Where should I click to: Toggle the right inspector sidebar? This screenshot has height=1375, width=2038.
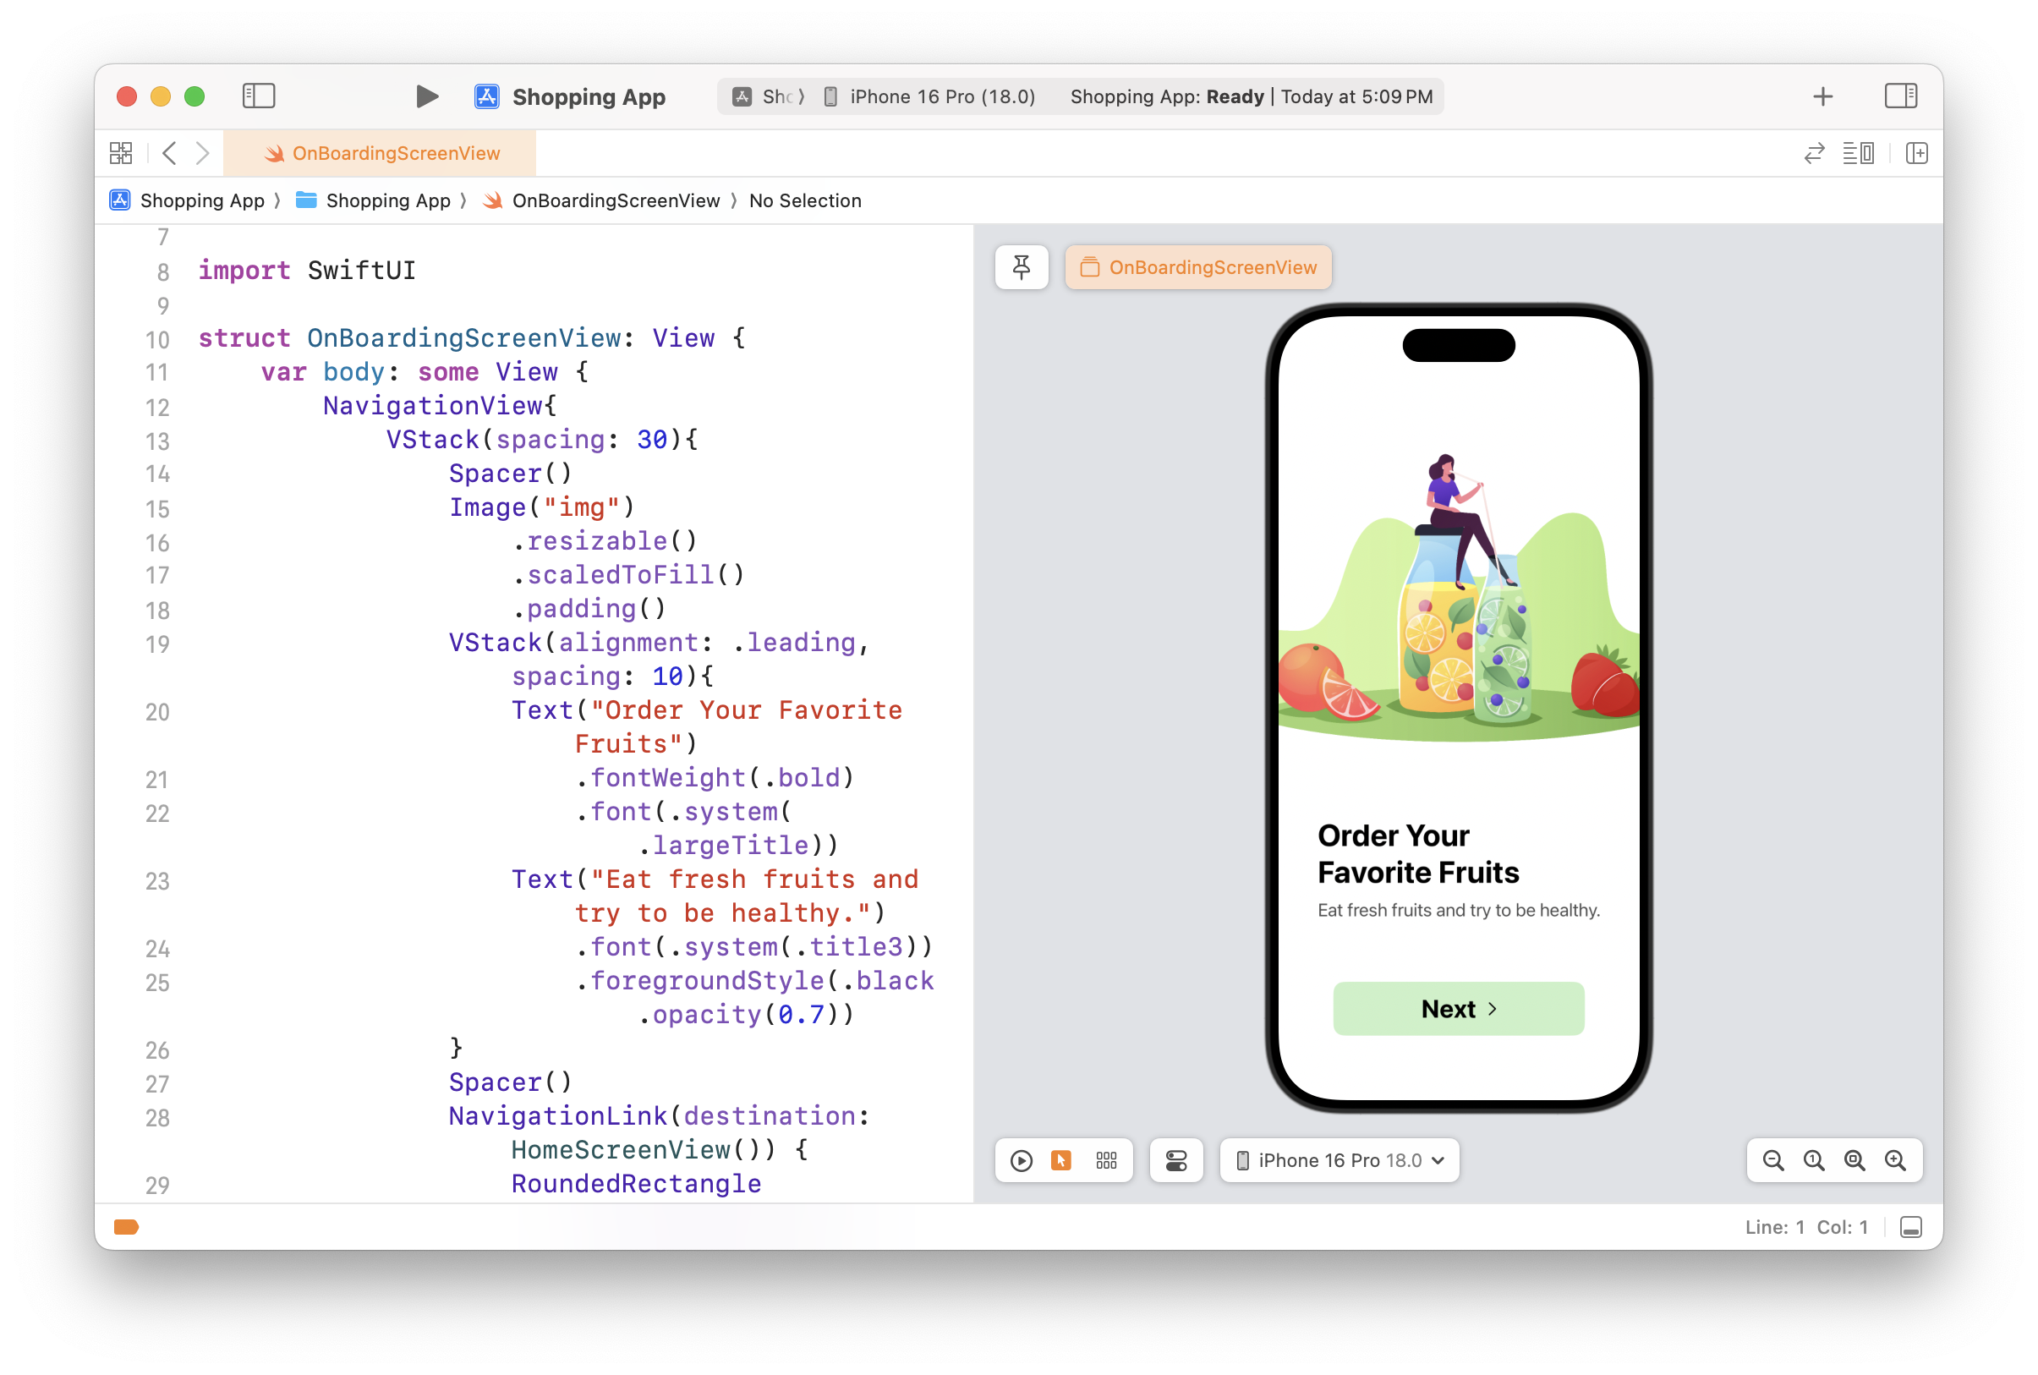pyautogui.click(x=1900, y=96)
